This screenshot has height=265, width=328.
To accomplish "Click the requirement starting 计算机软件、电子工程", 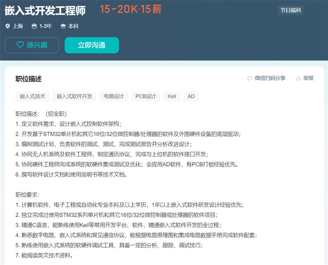I will [130, 205].
